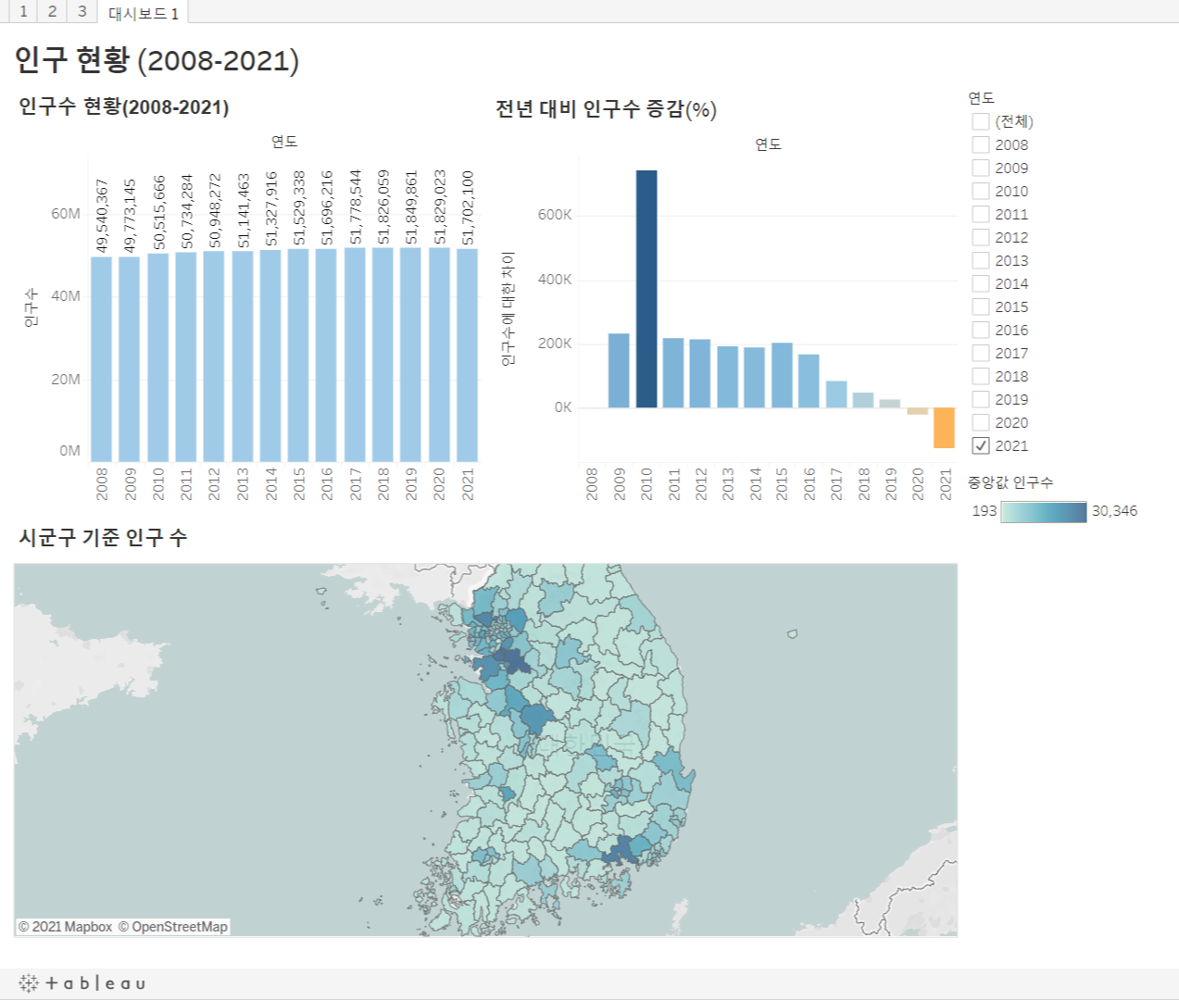Click the 인구수에 대한 차이 axis label
Screen dimensions: 1179x1000
pyautogui.click(x=508, y=309)
